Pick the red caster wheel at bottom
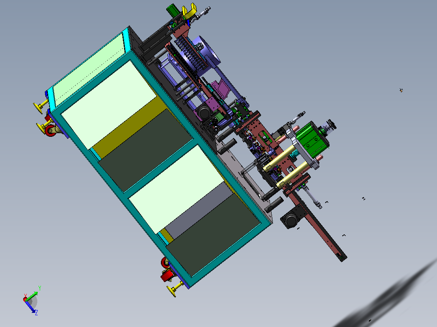 167,276
